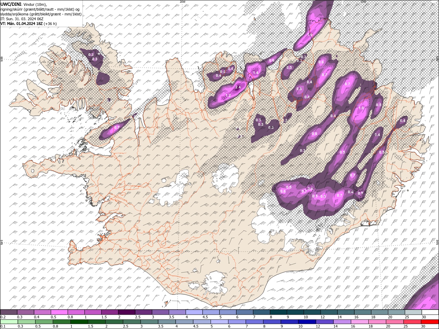Click the dark mauve swatch labeled 0.2
The image size is (439, 329).
coord(9,312)
